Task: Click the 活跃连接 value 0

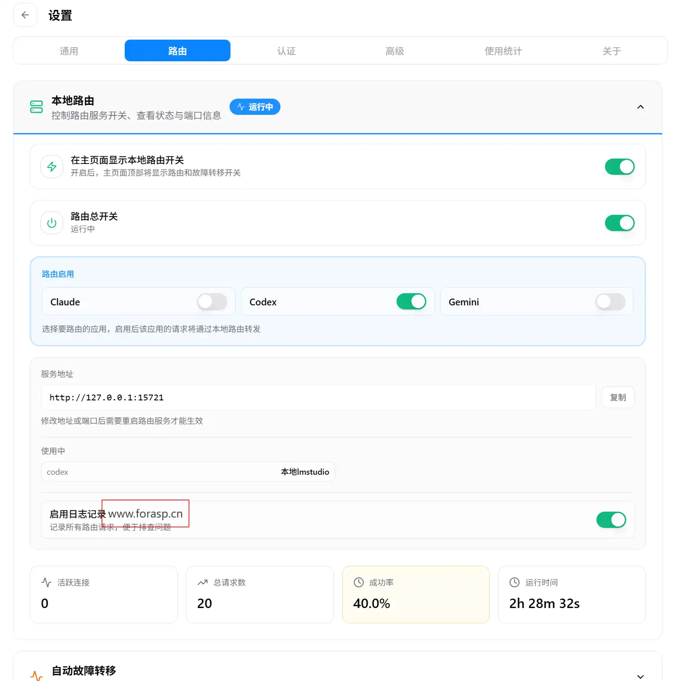Action: (x=45, y=604)
